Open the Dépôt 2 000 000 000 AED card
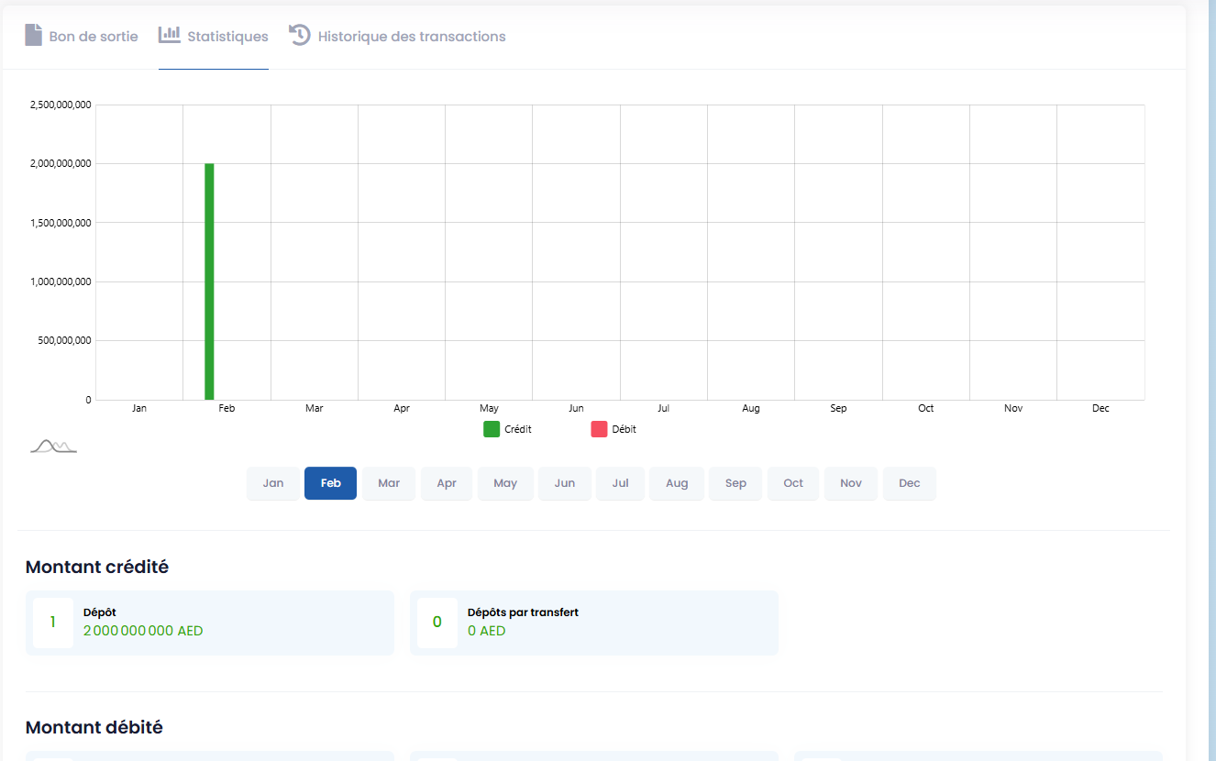The image size is (1216, 761). tap(210, 623)
